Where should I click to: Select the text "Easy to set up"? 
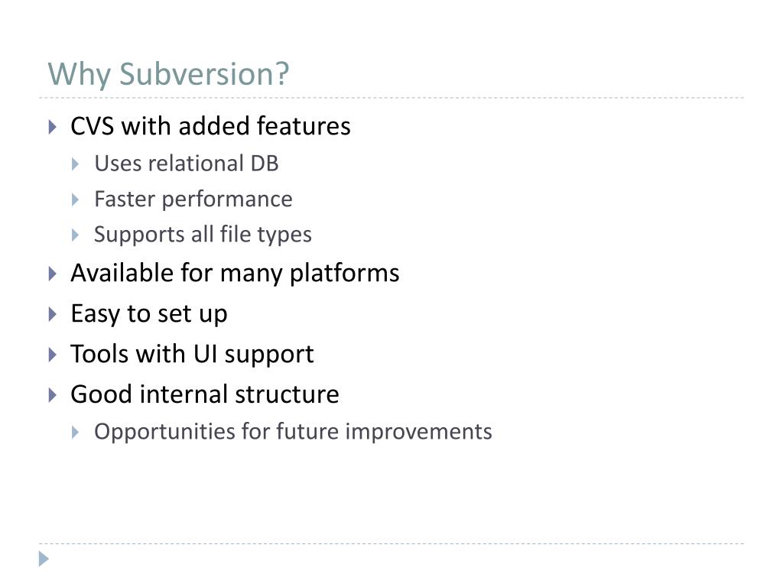click(x=149, y=314)
